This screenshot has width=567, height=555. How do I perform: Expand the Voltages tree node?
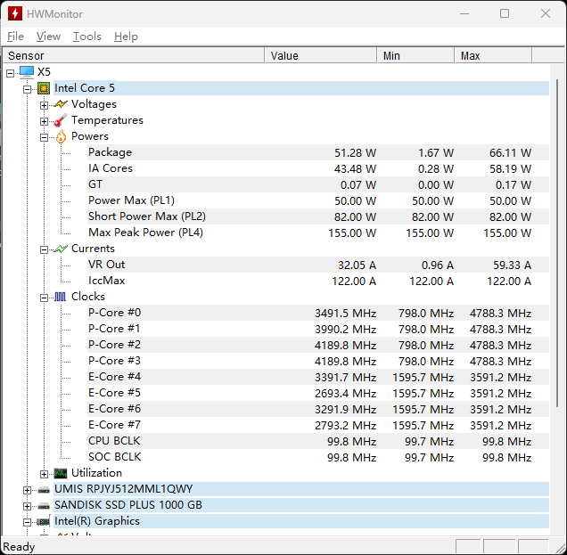point(45,105)
